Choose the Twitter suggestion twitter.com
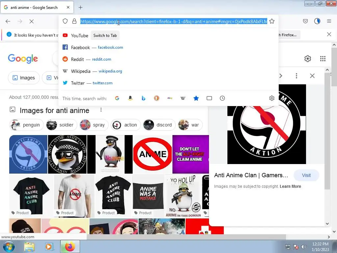The width and height of the screenshot is (337, 253). (x=168, y=83)
